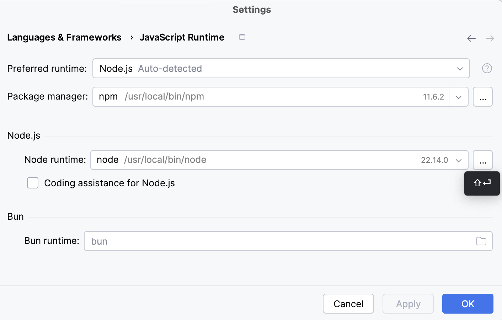
Task: Confirm settings with OK
Action: click(x=468, y=304)
